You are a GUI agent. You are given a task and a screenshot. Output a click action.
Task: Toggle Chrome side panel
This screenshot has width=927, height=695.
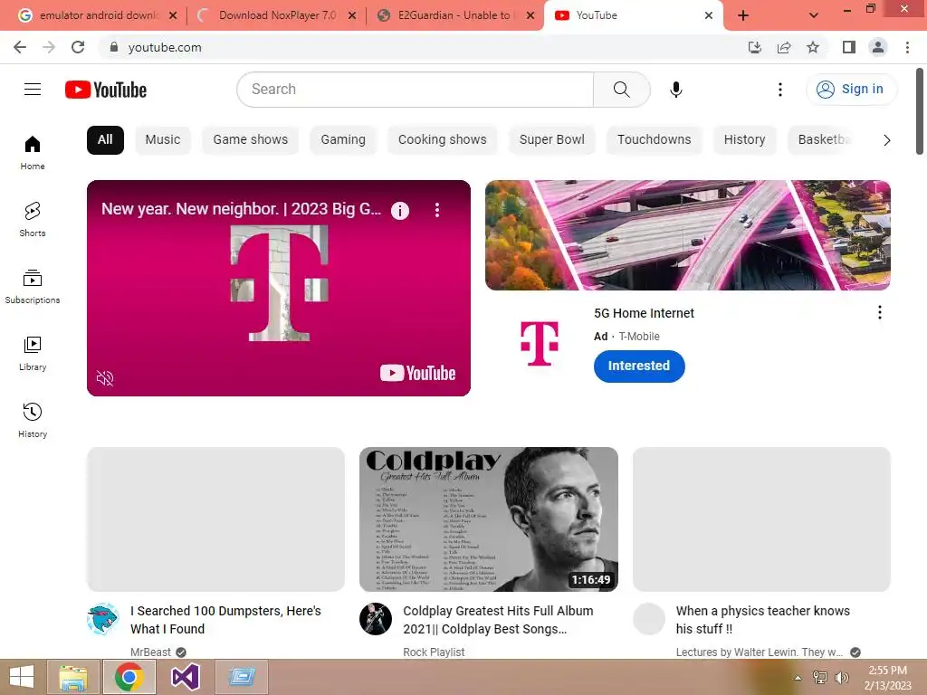click(x=849, y=47)
